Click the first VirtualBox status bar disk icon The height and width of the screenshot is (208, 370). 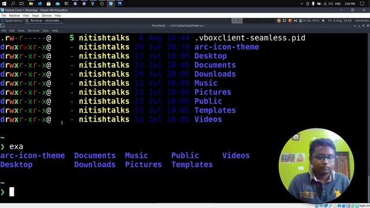[317, 206]
